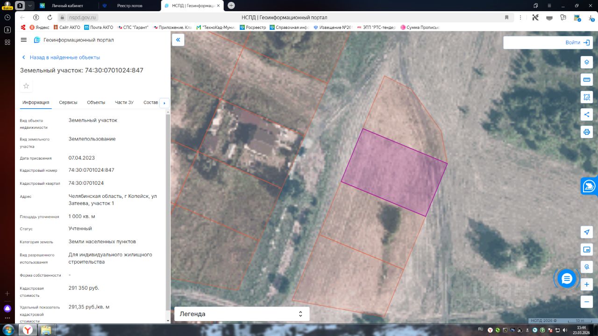
Task: Open the map layers tool
Action: [x=587, y=63]
